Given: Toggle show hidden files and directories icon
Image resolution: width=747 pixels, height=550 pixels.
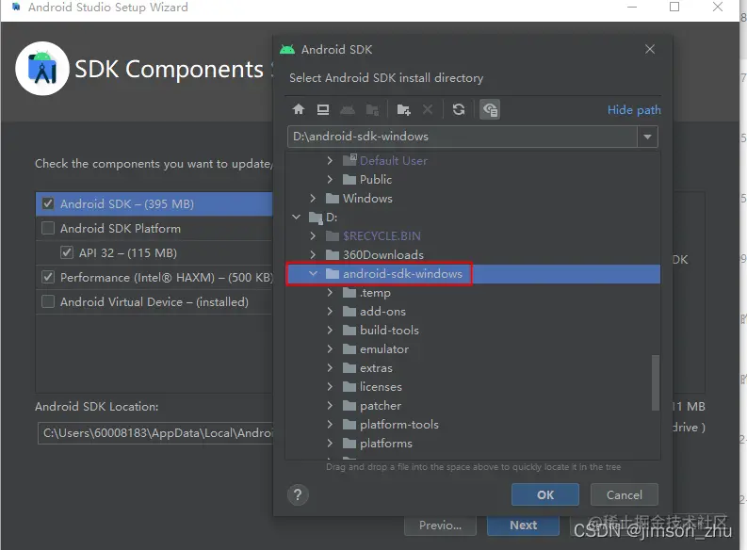Looking at the screenshot, I should 489,109.
